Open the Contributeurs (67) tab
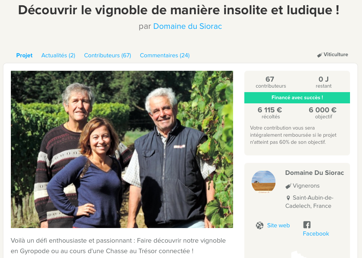 point(108,55)
